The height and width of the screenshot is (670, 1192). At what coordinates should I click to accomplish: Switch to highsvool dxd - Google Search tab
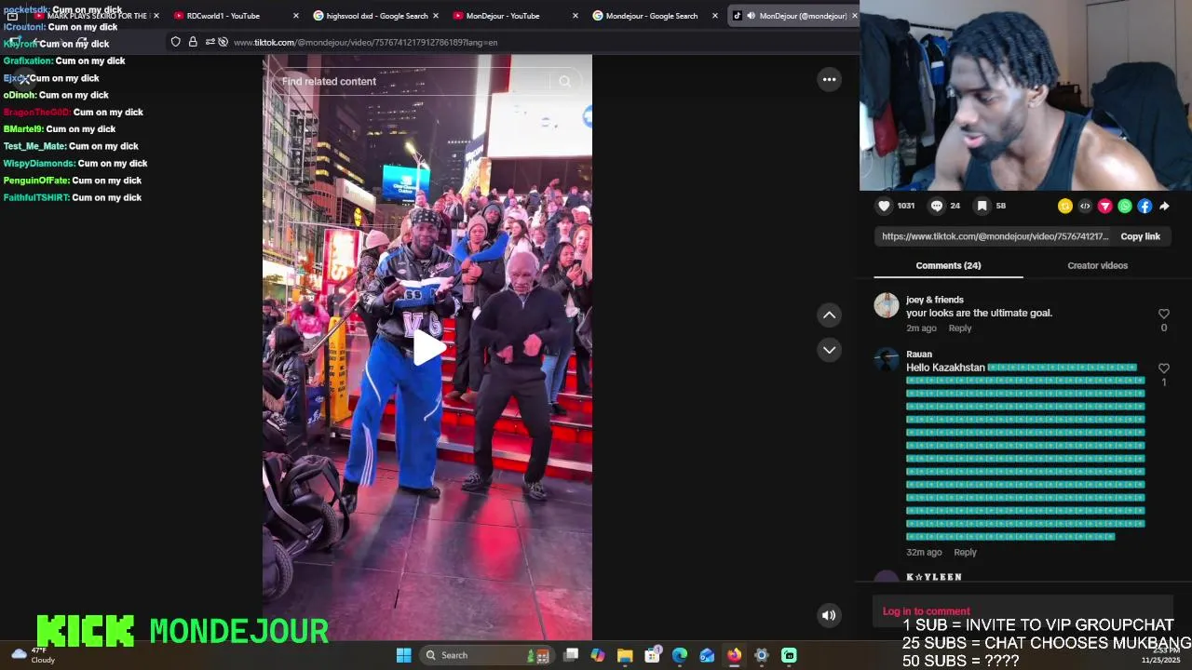(x=377, y=16)
